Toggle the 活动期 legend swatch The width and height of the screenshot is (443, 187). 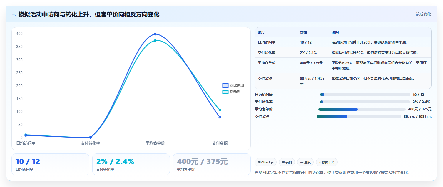pyautogui.click(x=225, y=92)
